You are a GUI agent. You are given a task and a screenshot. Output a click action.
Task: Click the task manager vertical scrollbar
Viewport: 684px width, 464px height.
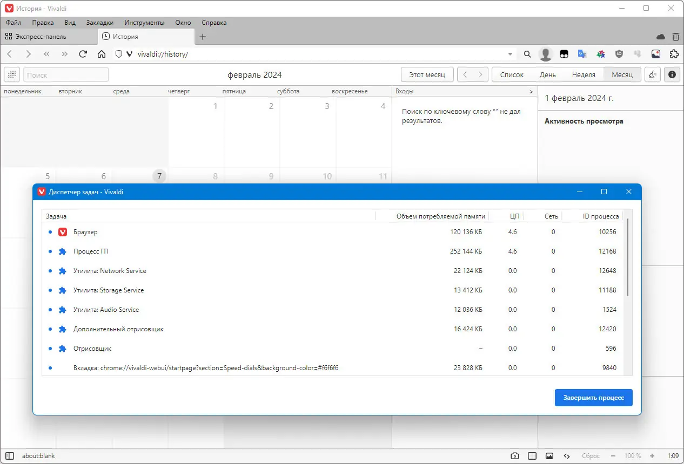628,257
